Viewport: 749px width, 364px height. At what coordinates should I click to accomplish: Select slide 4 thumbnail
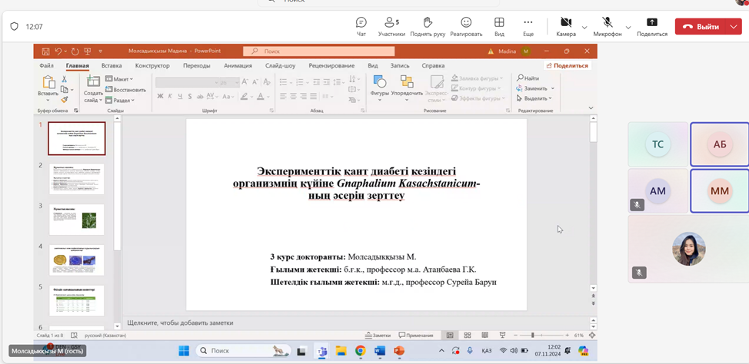(76, 260)
